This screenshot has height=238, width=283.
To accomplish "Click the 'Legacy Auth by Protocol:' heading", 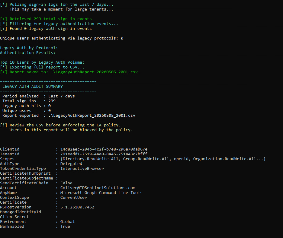I will [x=29, y=48].
